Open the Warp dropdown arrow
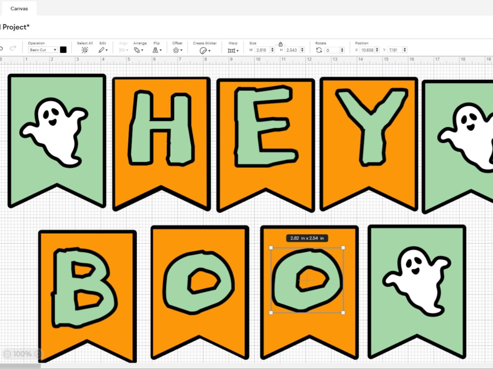493x369 pixels. point(237,50)
